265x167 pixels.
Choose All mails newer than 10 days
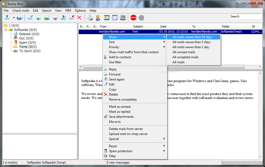coord(193,37)
